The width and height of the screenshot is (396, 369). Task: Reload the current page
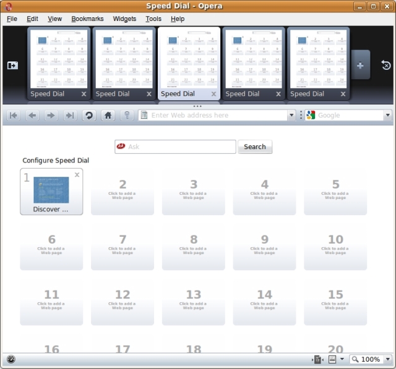pyautogui.click(x=89, y=116)
